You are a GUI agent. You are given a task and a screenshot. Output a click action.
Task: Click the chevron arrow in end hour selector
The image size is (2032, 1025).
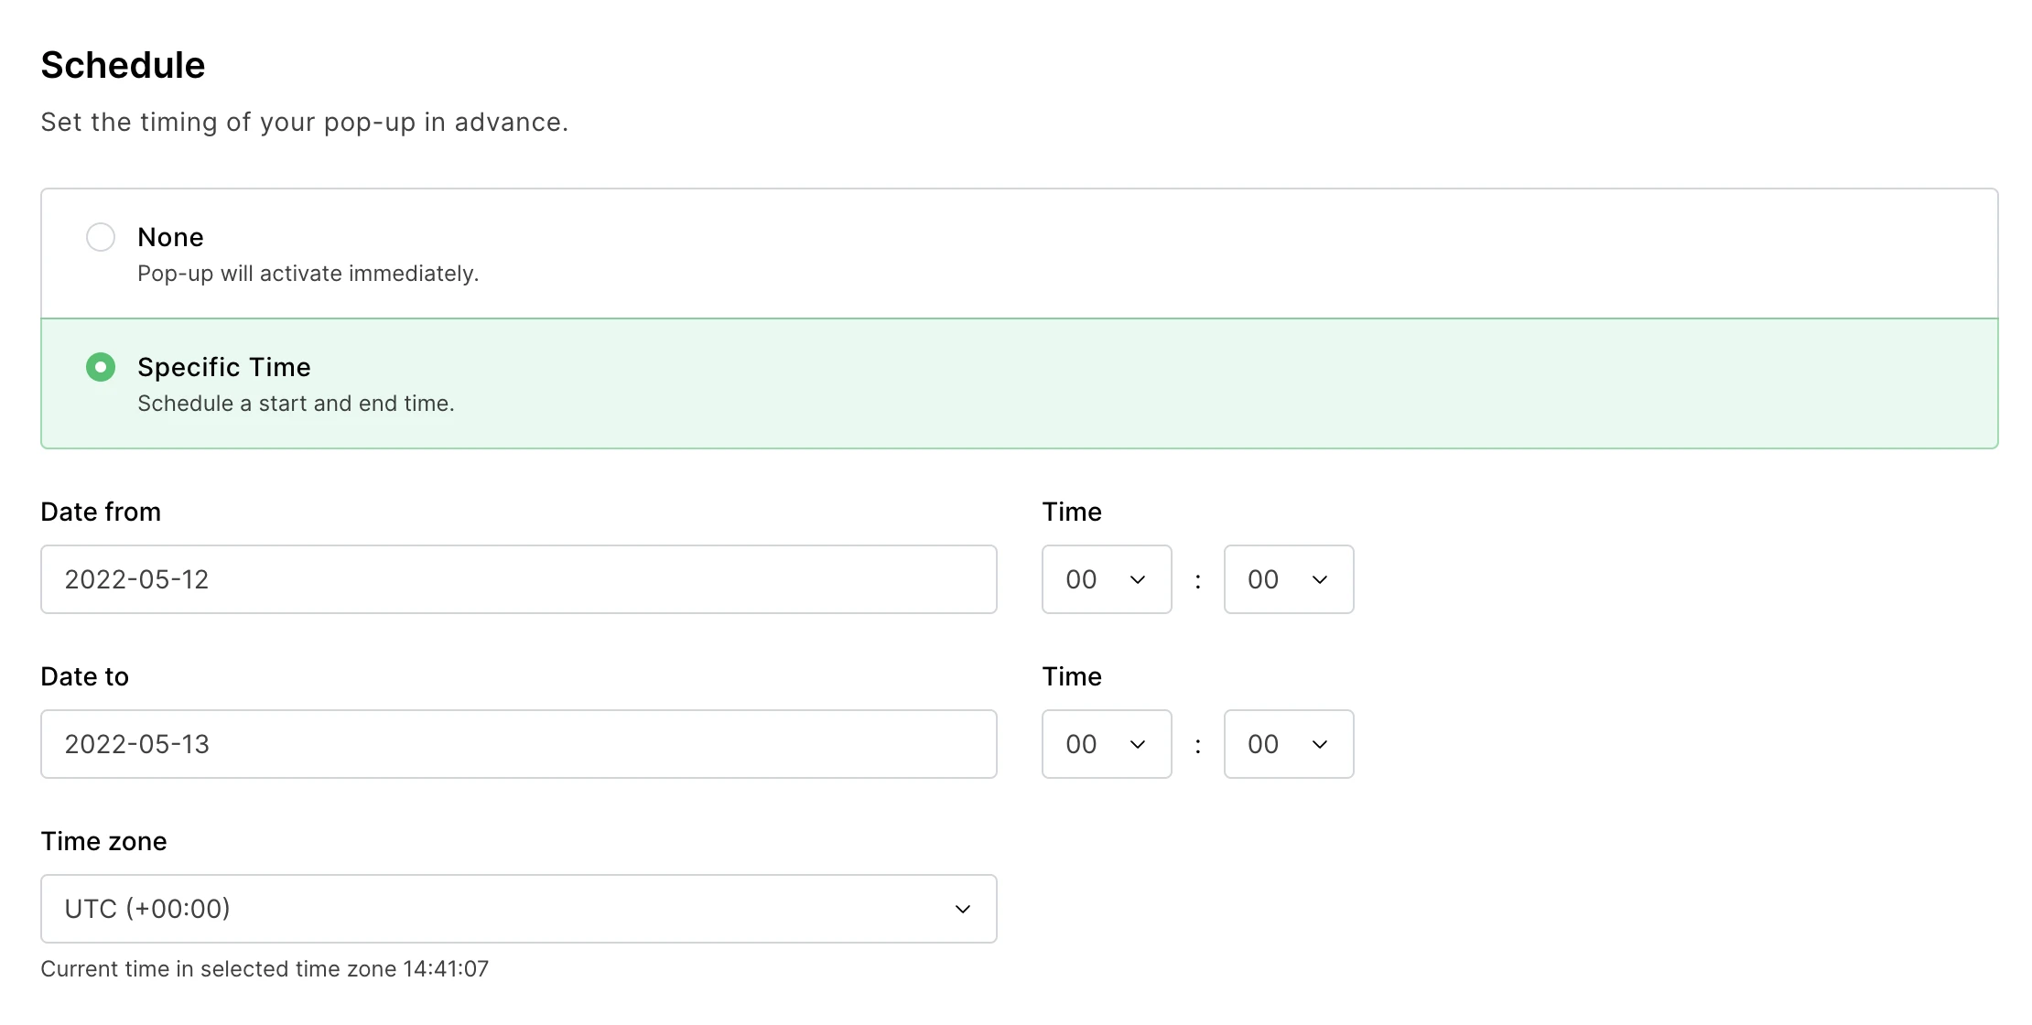[x=1138, y=744]
